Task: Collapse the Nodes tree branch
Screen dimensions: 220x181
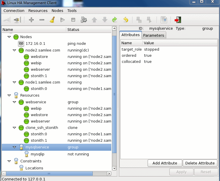Action: coord(9,37)
